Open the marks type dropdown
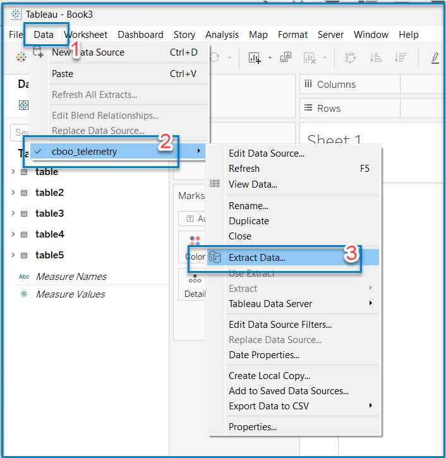This screenshot has width=446, height=458. pyautogui.click(x=192, y=219)
